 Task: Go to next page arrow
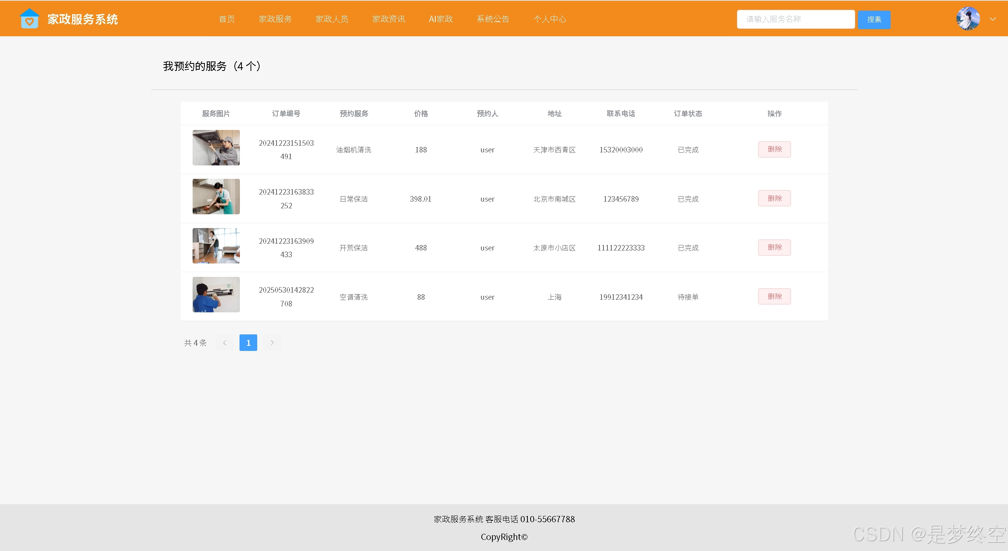[272, 343]
